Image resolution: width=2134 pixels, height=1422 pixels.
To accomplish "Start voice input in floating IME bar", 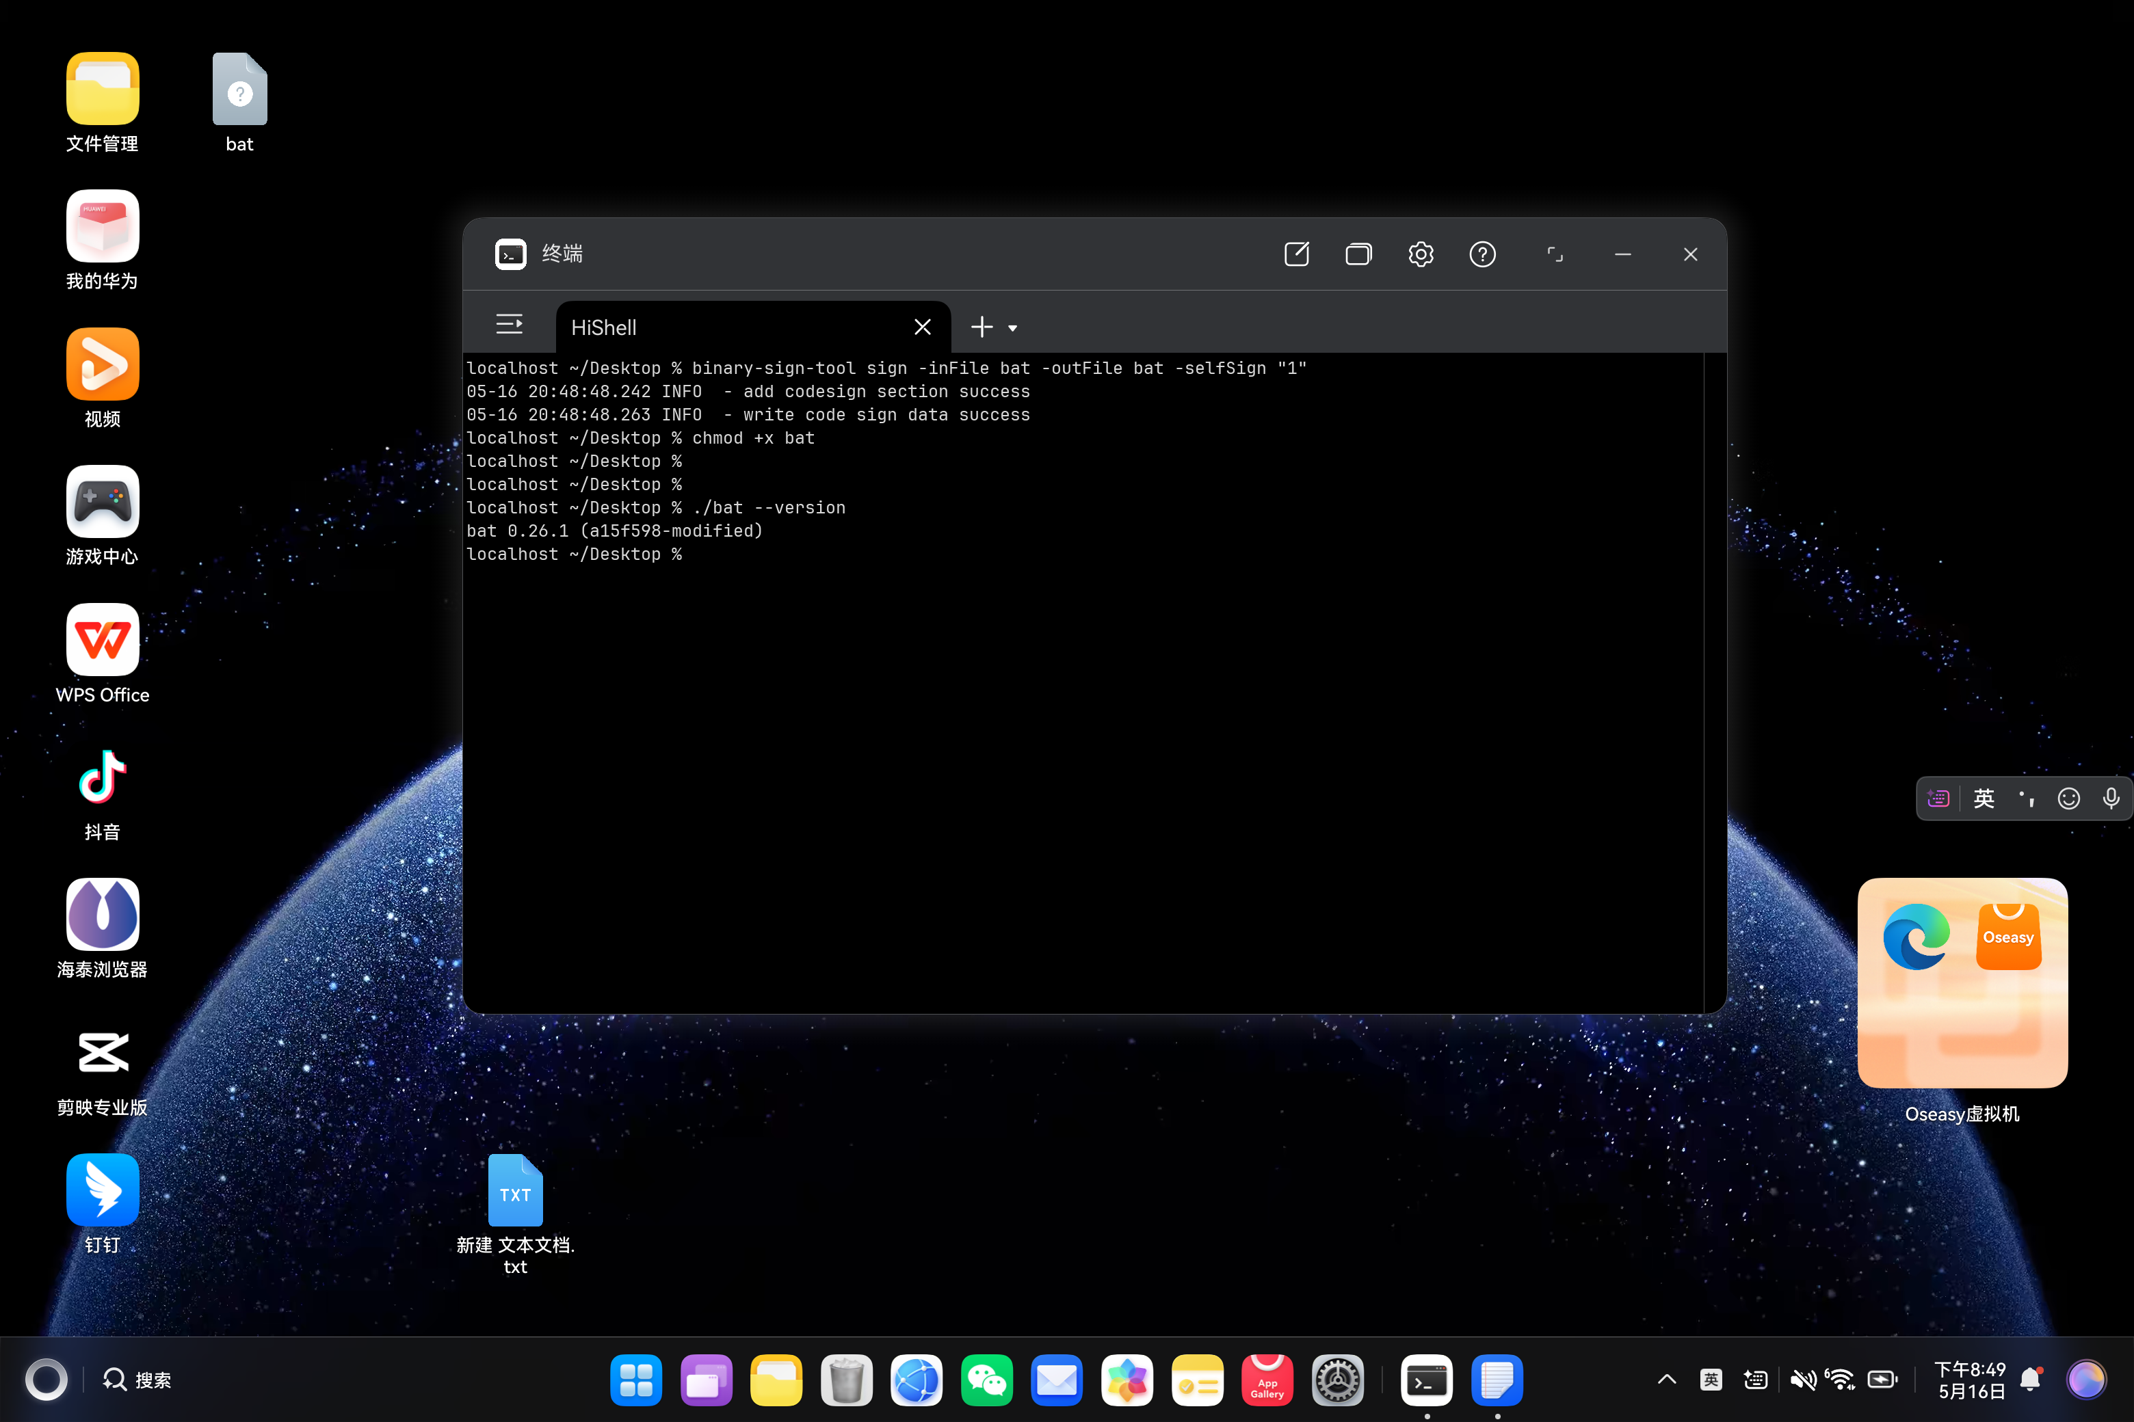I will [x=2111, y=798].
